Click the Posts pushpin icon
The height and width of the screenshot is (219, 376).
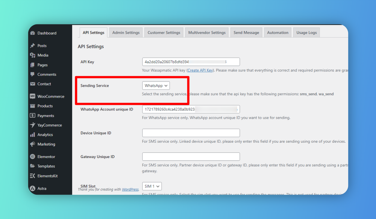pos(33,45)
